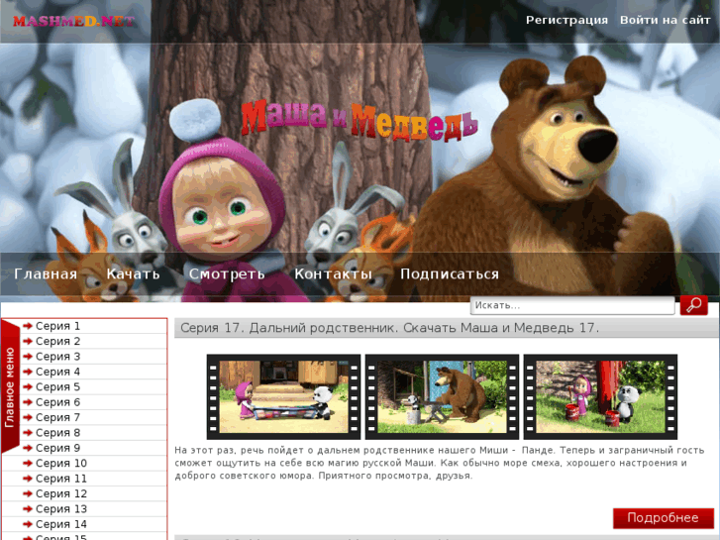Focus the Искать search field
The height and width of the screenshot is (540, 720).
pos(572,305)
